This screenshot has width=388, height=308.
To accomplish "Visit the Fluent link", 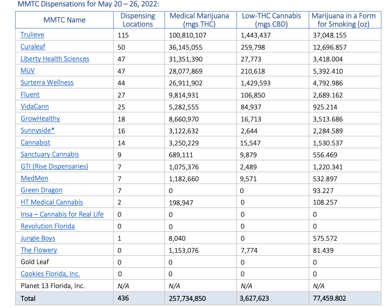I will click(x=30, y=95).
